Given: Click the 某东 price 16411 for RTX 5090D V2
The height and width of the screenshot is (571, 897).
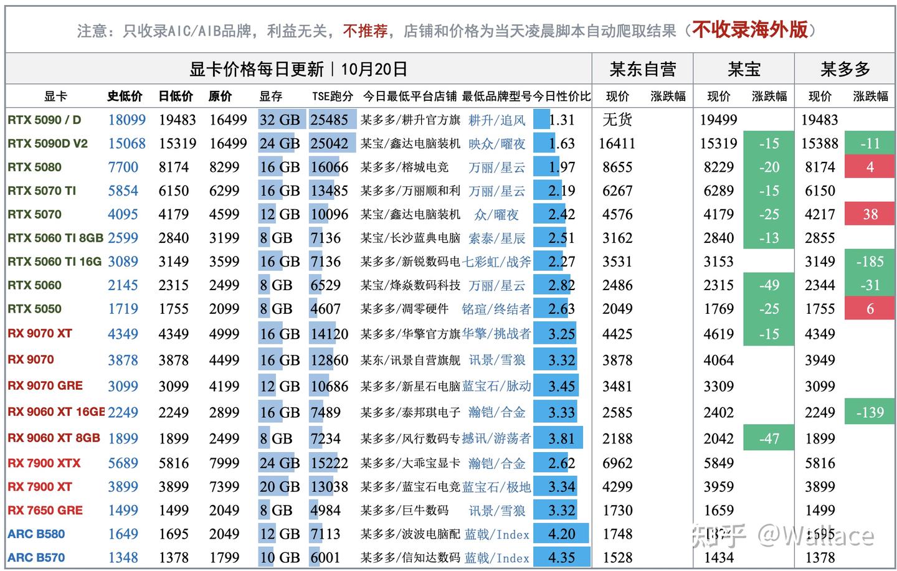Looking at the screenshot, I should (617, 143).
